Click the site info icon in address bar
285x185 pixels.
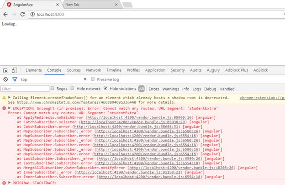32,14
